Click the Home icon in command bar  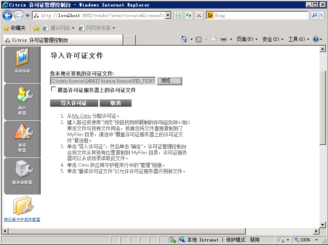pos(184,39)
